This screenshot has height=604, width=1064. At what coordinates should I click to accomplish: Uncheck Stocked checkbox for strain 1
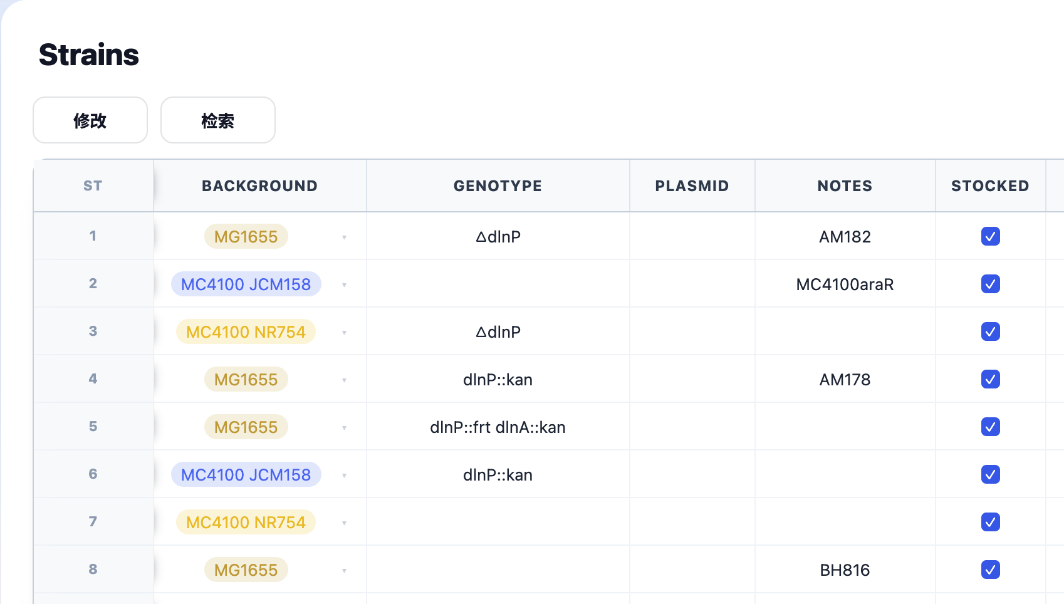point(990,236)
